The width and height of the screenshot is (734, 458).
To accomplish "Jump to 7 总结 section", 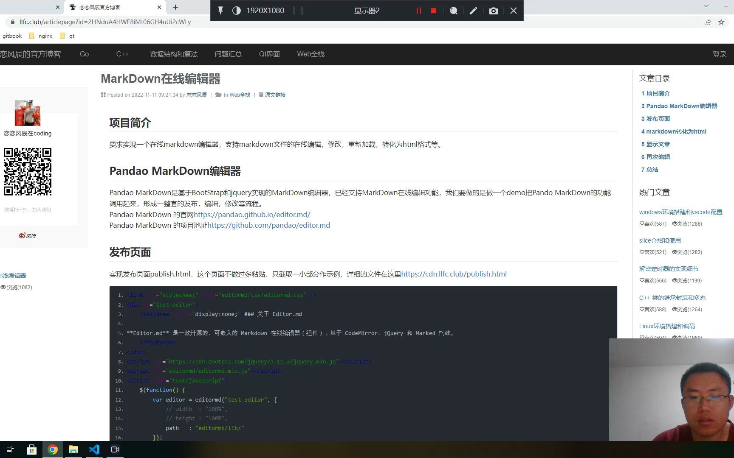I will [x=649, y=170].
